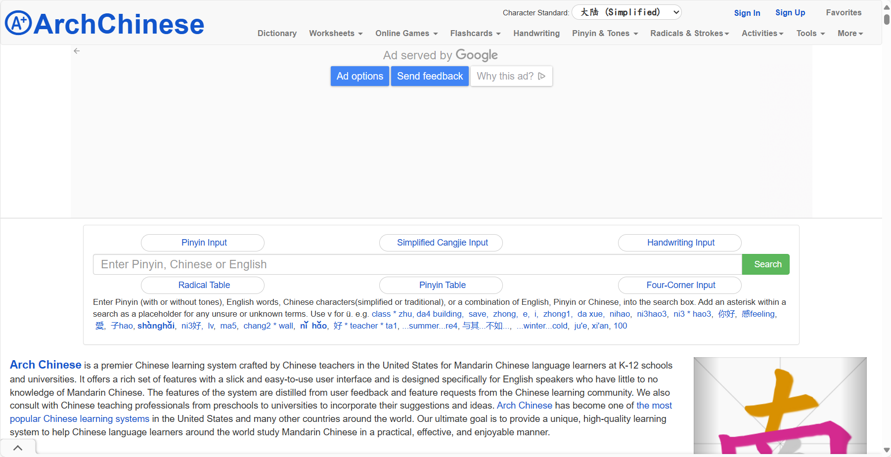
Task: Click the '你好' example link
Action: point(726,314)
